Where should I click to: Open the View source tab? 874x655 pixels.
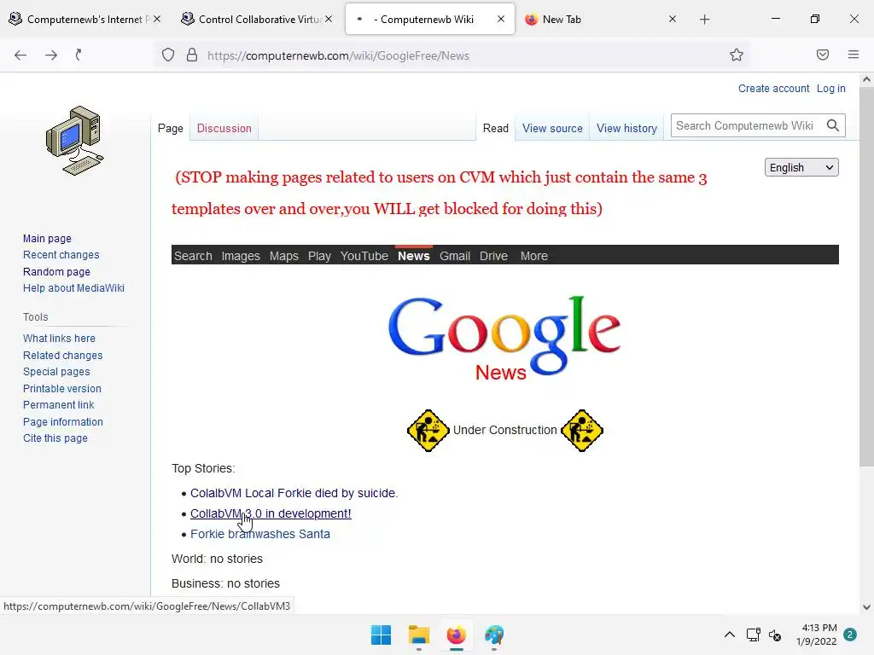552,128
